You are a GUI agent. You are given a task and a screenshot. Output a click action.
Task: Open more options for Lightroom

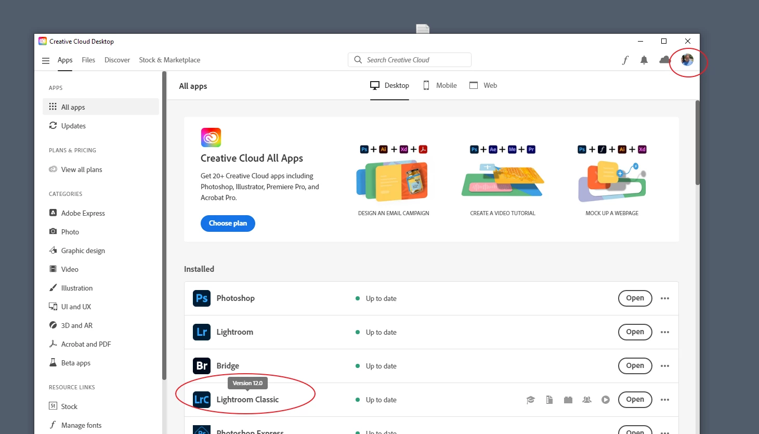tap(665, 332)
